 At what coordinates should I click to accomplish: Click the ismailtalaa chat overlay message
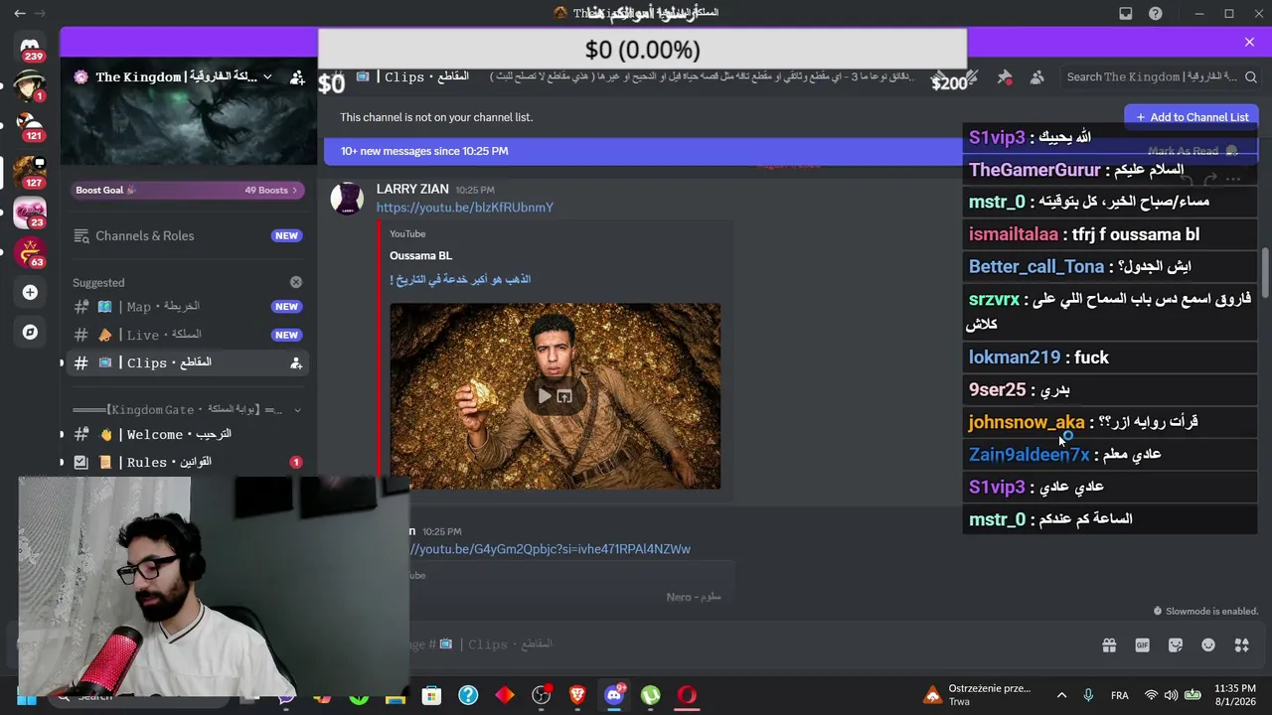1110,234
